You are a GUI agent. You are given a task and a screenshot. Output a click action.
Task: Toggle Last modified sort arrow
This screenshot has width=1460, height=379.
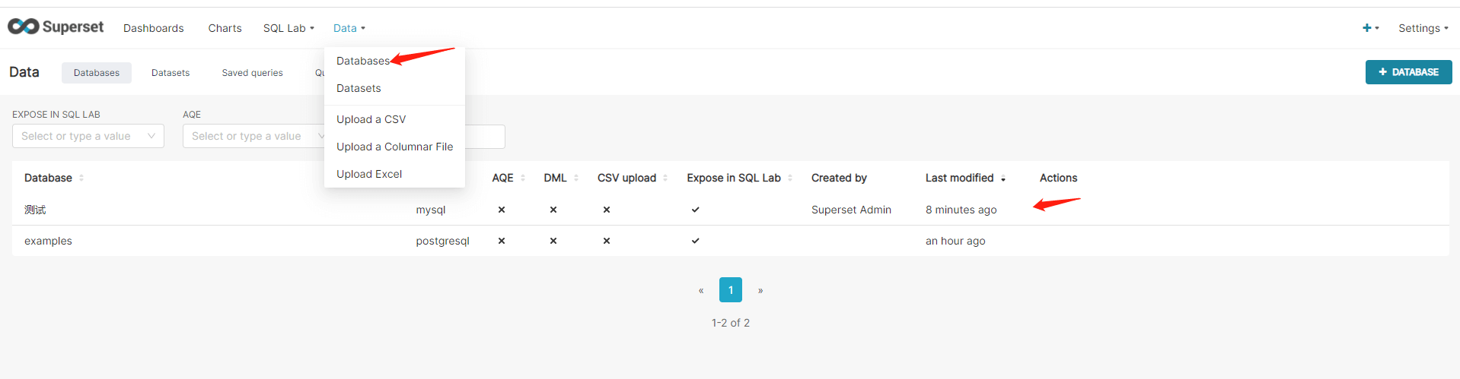(x=1003, y=178)
